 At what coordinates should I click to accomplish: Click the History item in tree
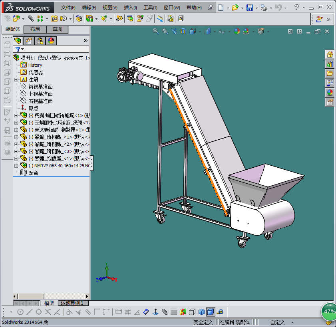click(35, 65)
